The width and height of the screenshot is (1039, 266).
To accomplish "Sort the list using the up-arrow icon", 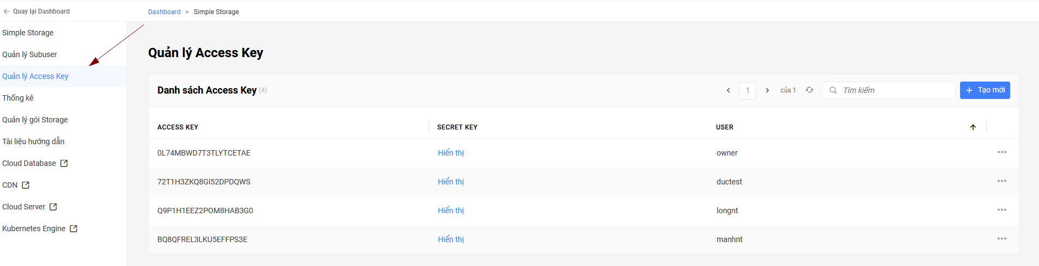I will point(973,127).
